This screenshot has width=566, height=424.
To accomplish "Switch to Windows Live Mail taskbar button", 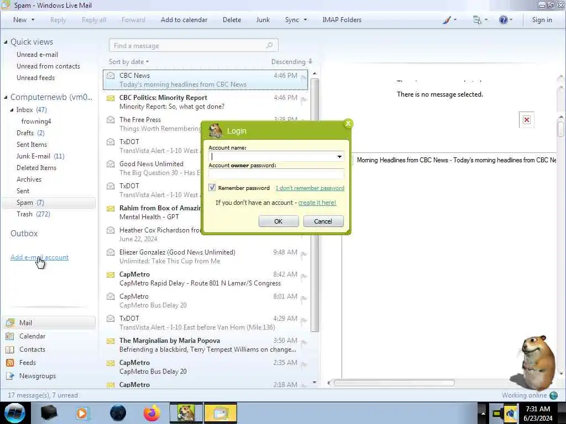I will click(x=221, y=413).
